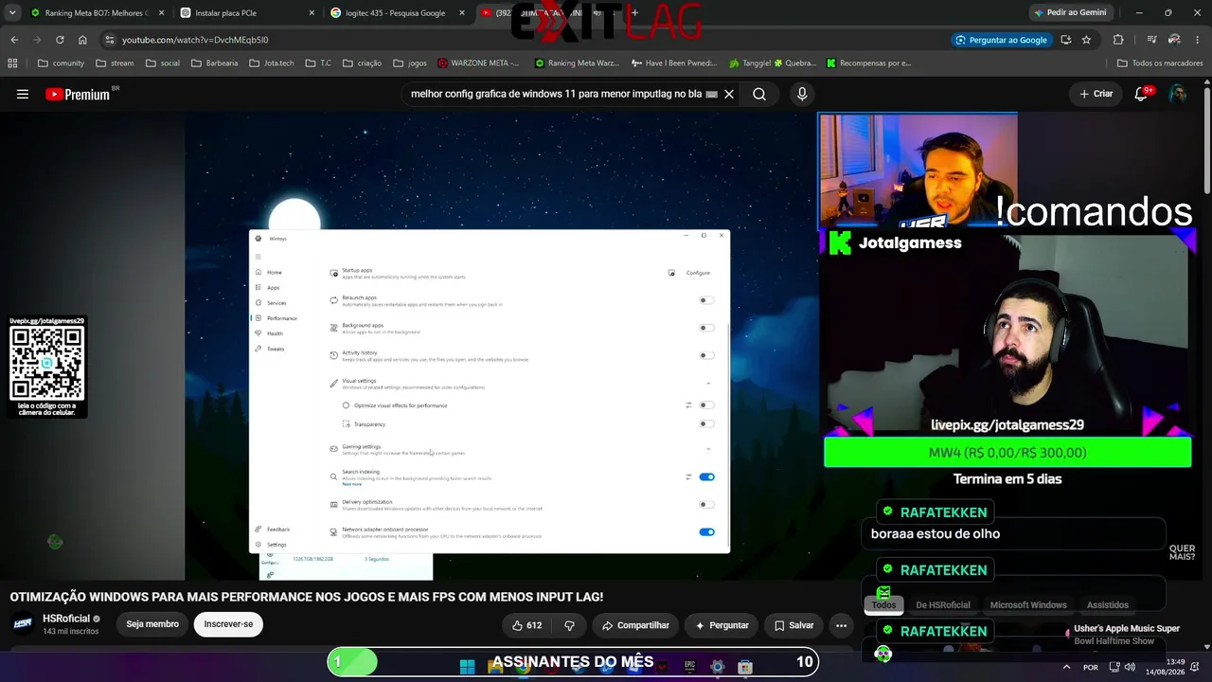The height and width of the screenshot is (682, 1212).
Task: Open the YouTube notifications bell
Action: 1141,94
